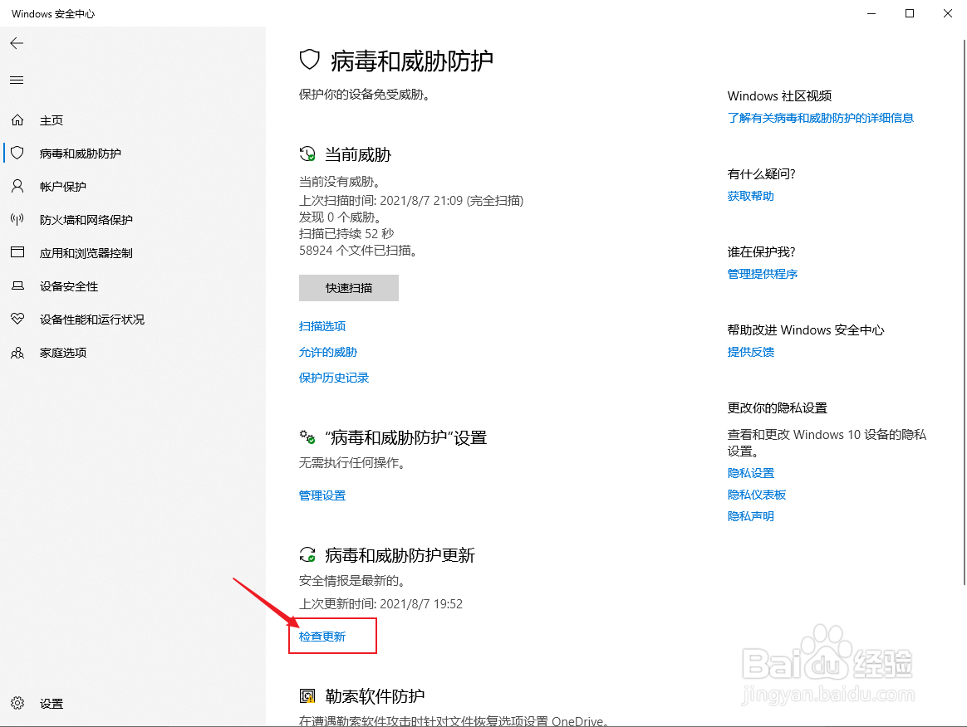
Task: Open 家庭选项 section
Action: coord(63,353)
